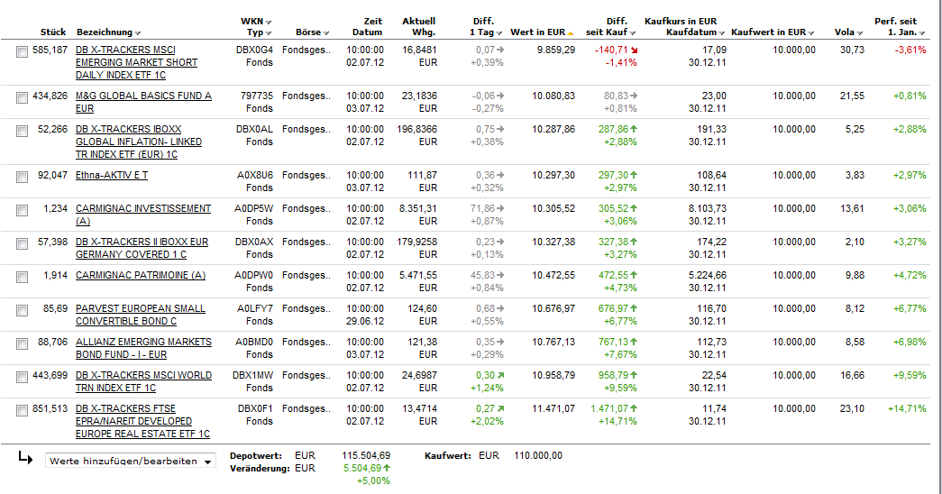942x494 pixels.
Task: Click current price 196,8366
Action: click(x=416, y=129)
